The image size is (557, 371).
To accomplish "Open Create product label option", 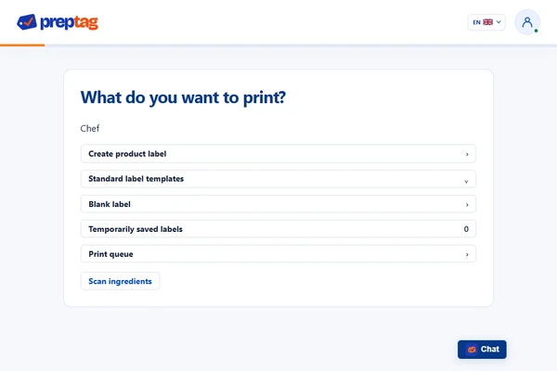I will click(278, 154).
